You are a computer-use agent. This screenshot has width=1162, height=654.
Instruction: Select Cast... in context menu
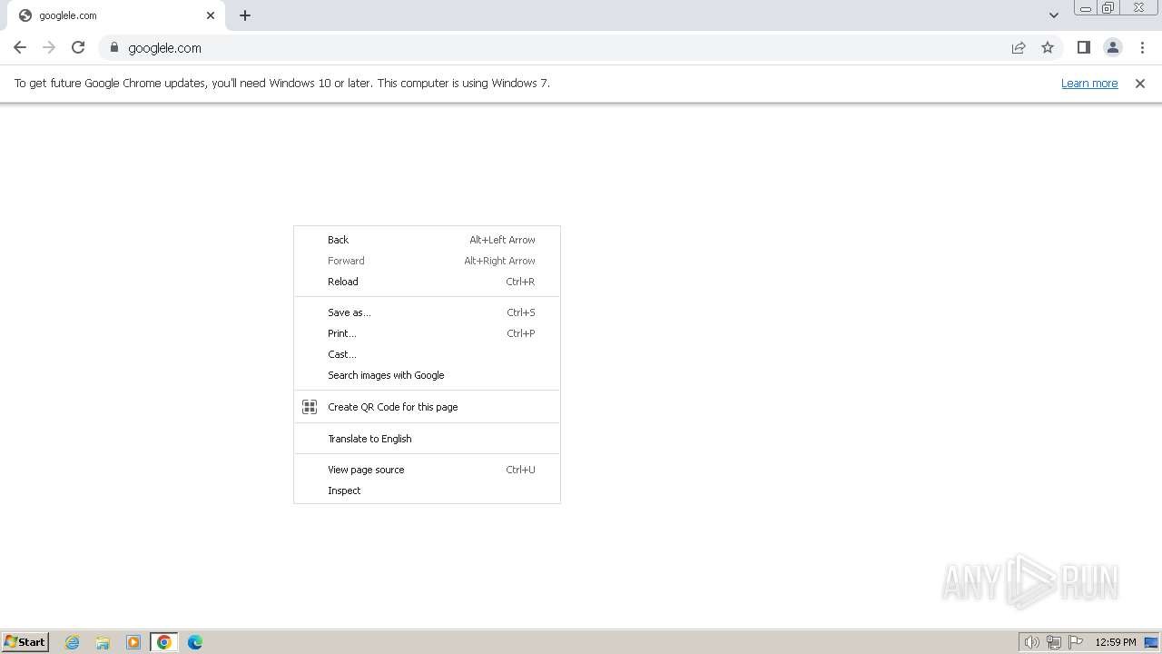(x=427, y=354)
